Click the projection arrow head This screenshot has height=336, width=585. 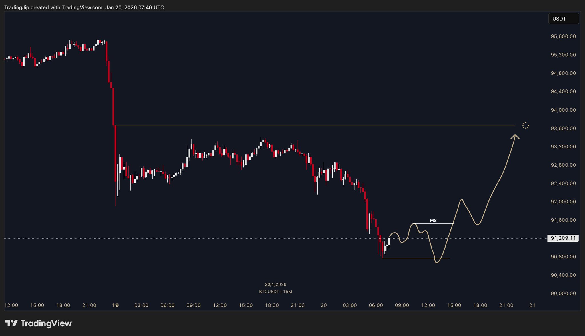[x=515, y=137]
